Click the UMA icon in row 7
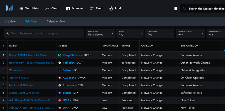 click(x=60, y=100)
